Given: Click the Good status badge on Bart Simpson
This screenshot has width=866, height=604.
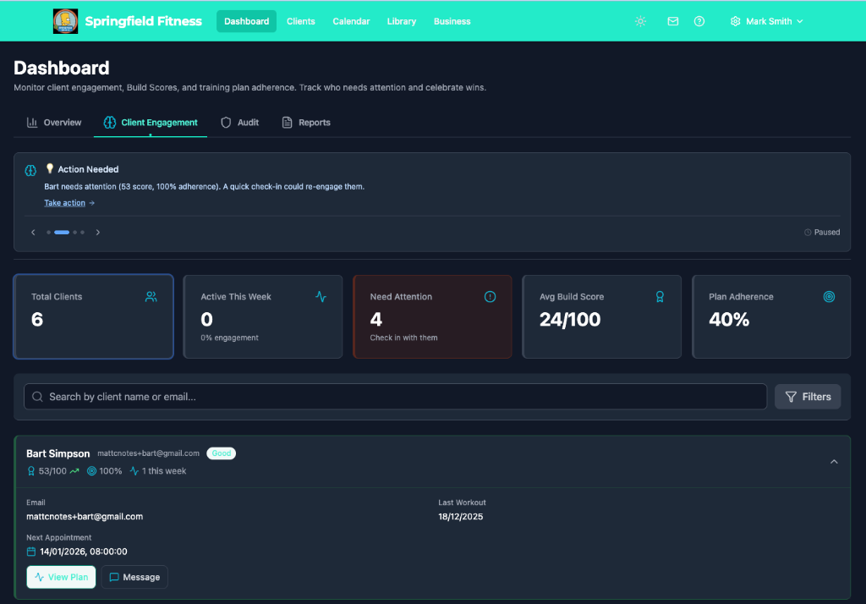Looking at the screenshot, I should point(221,453).
